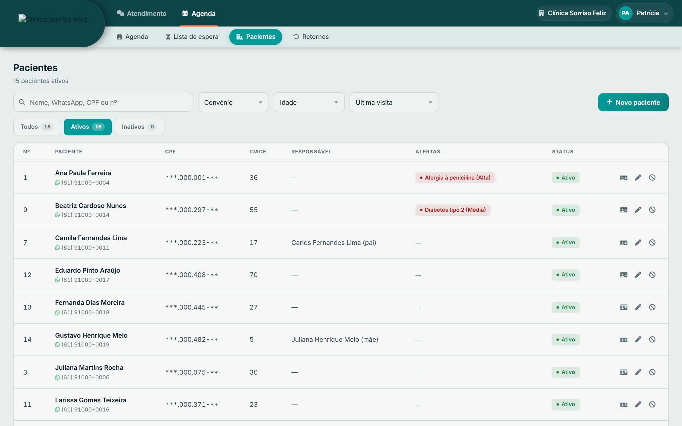This screenshot has width=682, height=426.
Task: Edit Gustavo Henrique Melo with pencil icon
Action: (638, 340)
